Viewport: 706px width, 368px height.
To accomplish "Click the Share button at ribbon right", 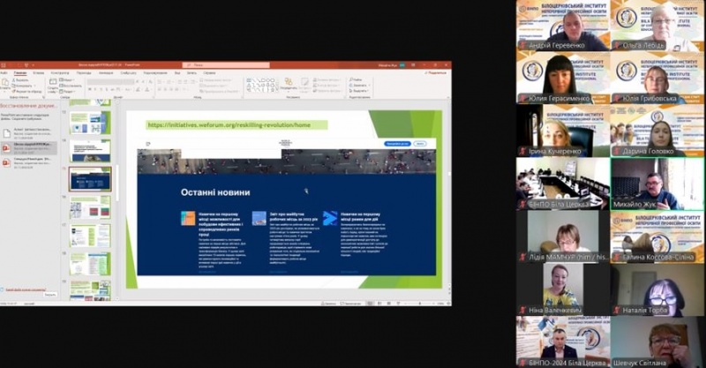I will click(x=436, y=72).
